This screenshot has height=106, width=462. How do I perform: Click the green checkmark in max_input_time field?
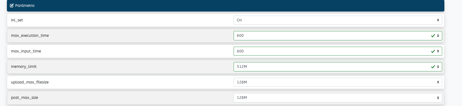coord(433,51)
